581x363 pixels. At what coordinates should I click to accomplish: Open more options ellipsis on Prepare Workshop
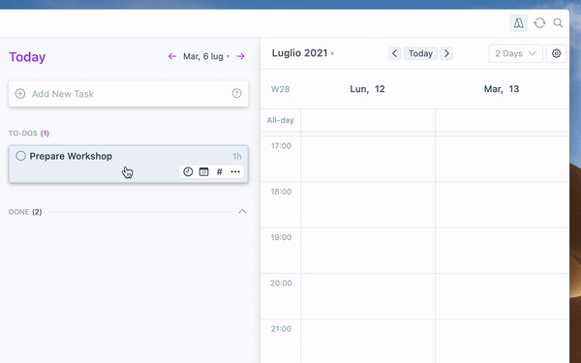click(x=235, y=172)
